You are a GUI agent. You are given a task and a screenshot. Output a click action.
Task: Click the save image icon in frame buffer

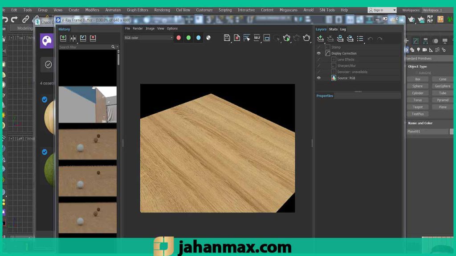pyautogui.click(x=227, y=38)
